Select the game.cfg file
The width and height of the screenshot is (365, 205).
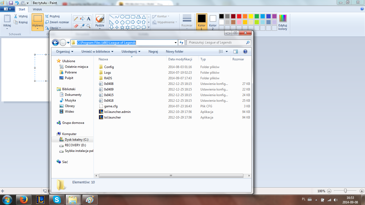click(x=111, y=106)
